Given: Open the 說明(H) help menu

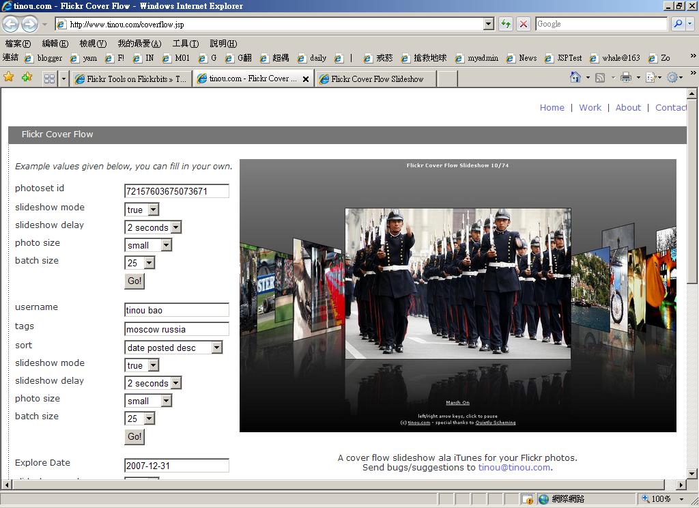Looking at the screenshot, I should click(223, 44).
